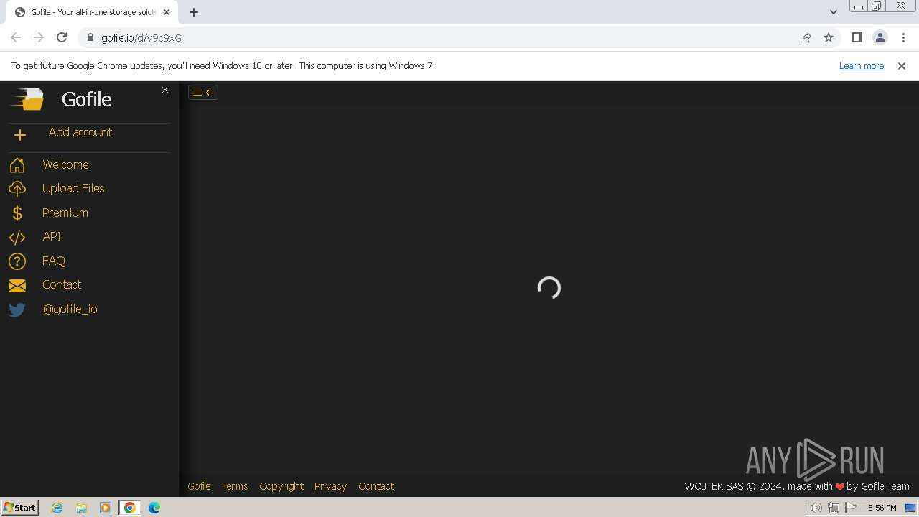Click the Gofile footer link
The height and width of the screenshot is (517, 919).
point(199,486)
